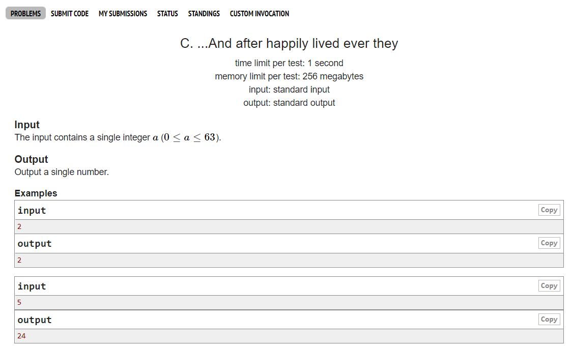Copy the second example output
The image size is (572, 346).
pyautogui.click(x=549, y=320)
